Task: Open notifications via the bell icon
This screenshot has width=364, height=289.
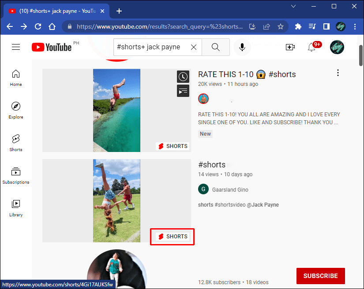Action: point(312,47)
